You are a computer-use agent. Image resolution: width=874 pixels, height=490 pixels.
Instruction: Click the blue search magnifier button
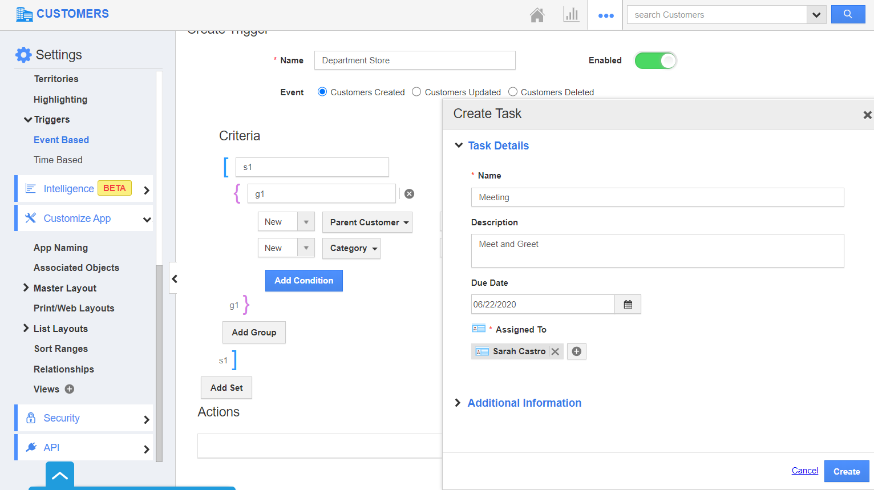coord(848,14)
